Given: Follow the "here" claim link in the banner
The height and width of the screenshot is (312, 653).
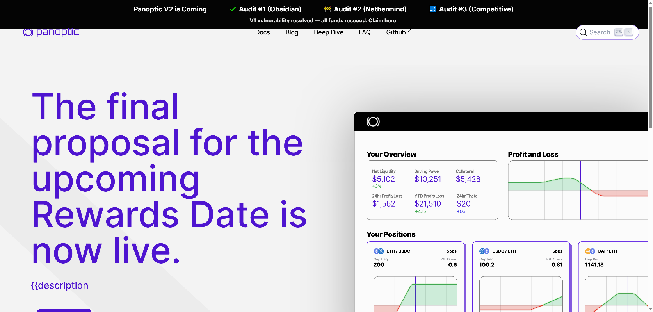Looking at the screenshot, I should point(390,20).
